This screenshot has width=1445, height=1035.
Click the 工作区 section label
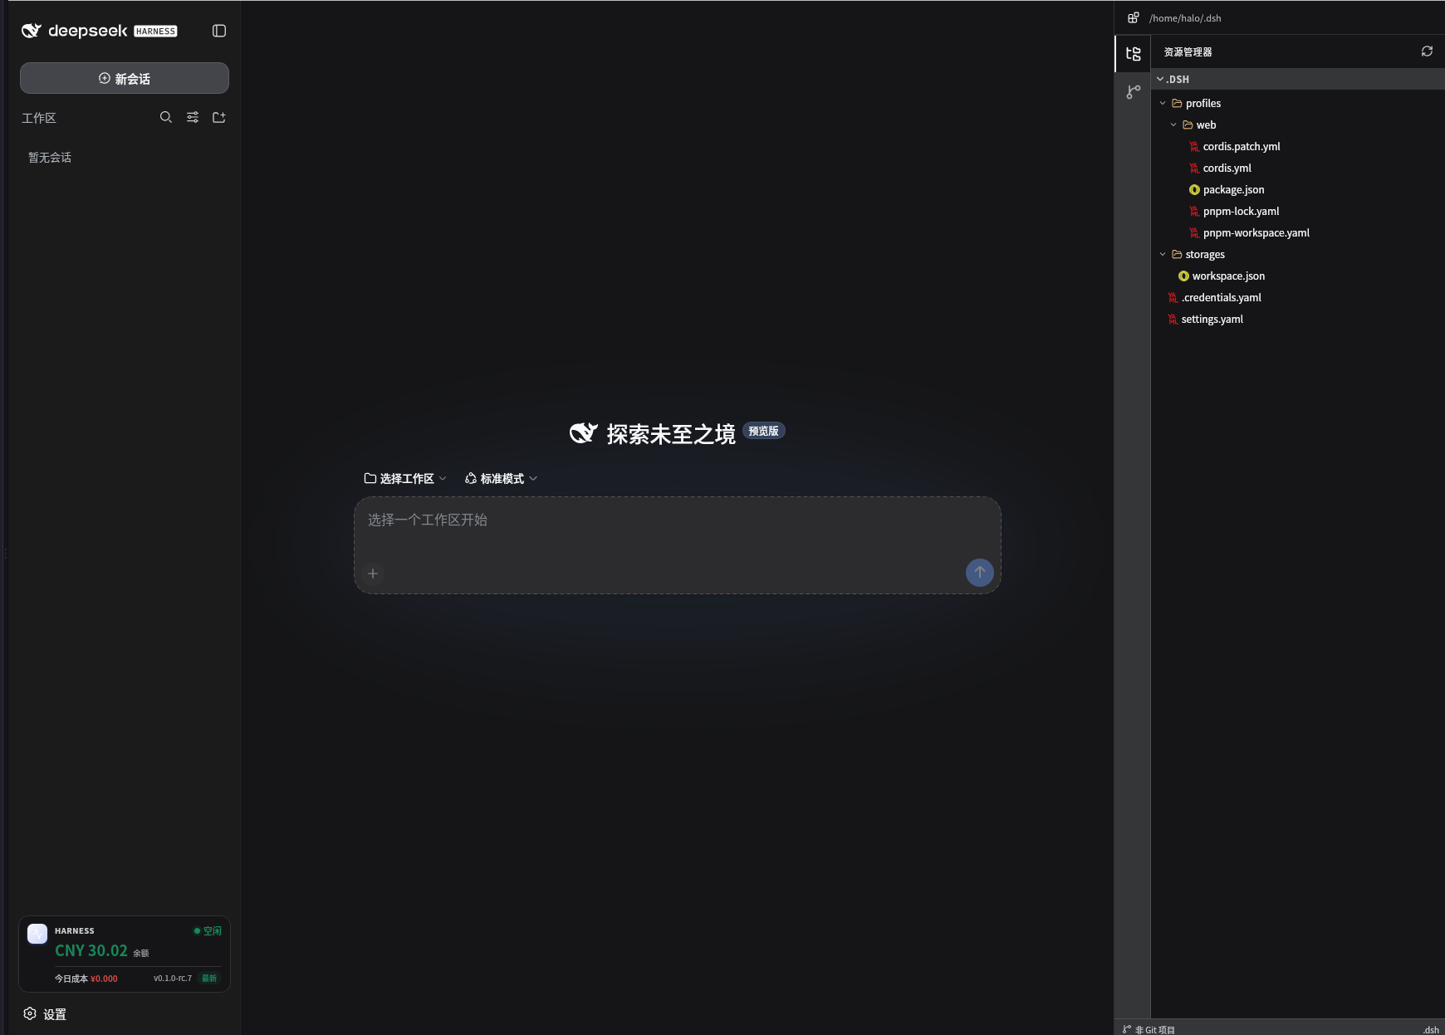(39, 118)
